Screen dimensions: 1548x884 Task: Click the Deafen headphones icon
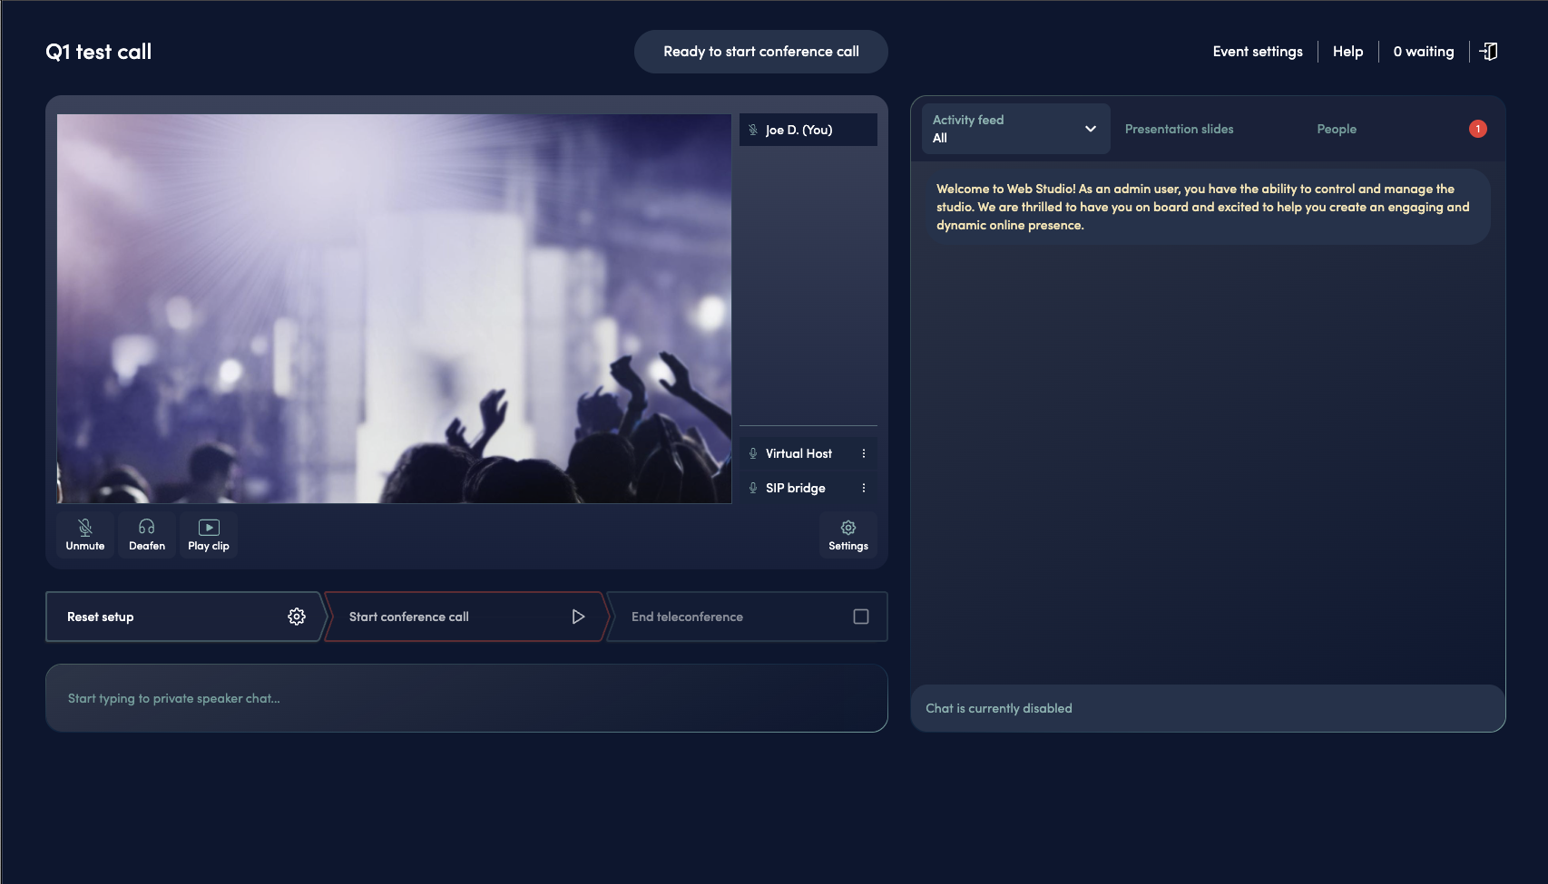[x=147, y=528]
